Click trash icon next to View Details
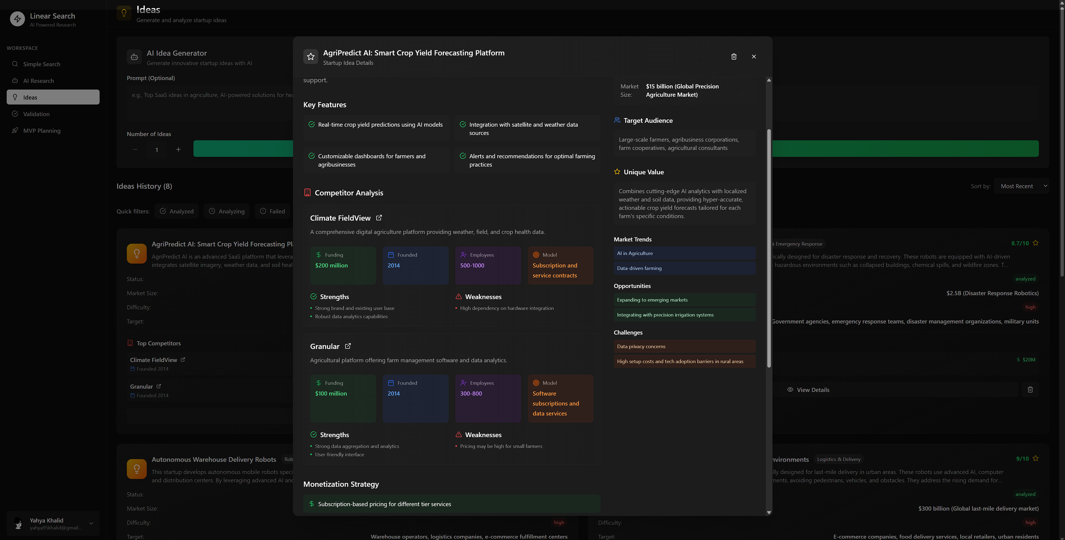The image size is (1065, 540). pos(1030,389)
